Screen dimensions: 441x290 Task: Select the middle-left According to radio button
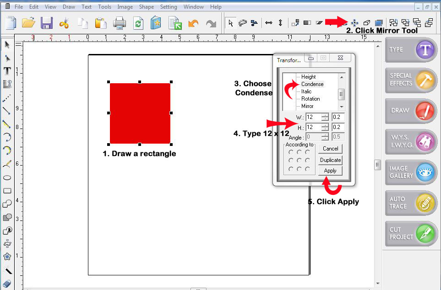pos(291,160)
